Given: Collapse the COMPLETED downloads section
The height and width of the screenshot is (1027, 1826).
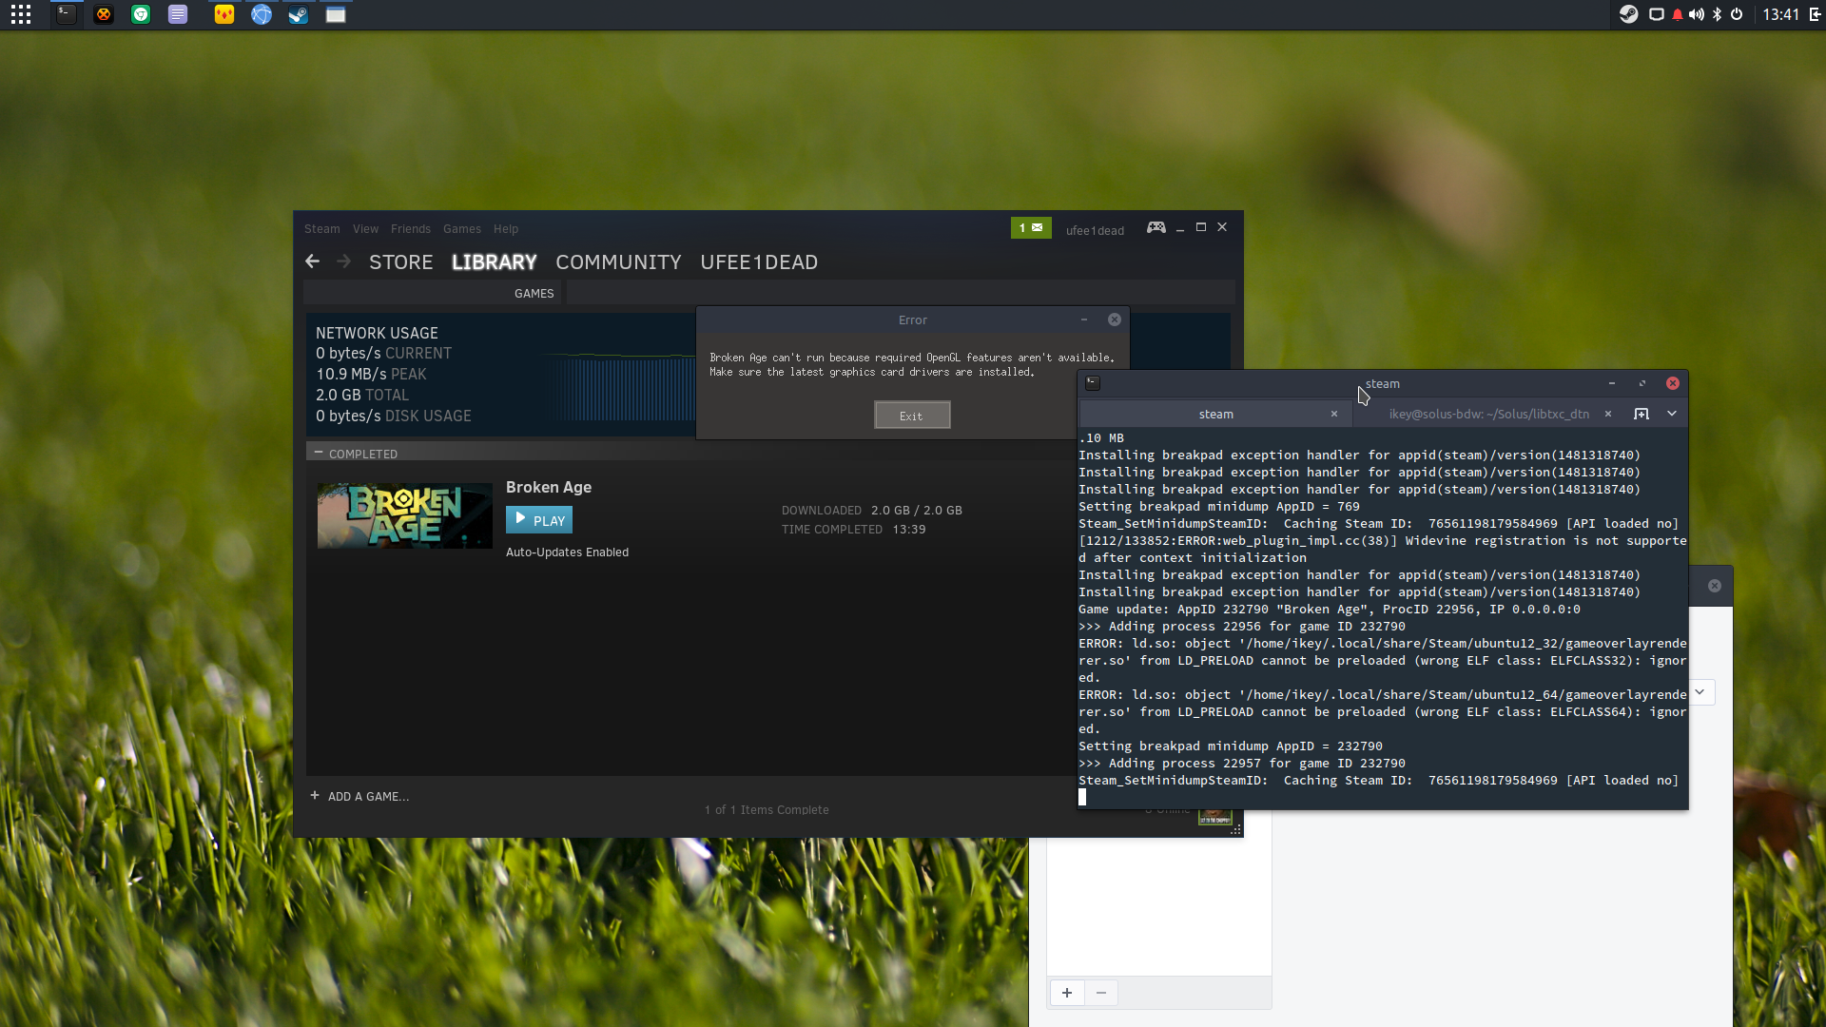Looking at the screenshot, I should click(x=319, y=454).
